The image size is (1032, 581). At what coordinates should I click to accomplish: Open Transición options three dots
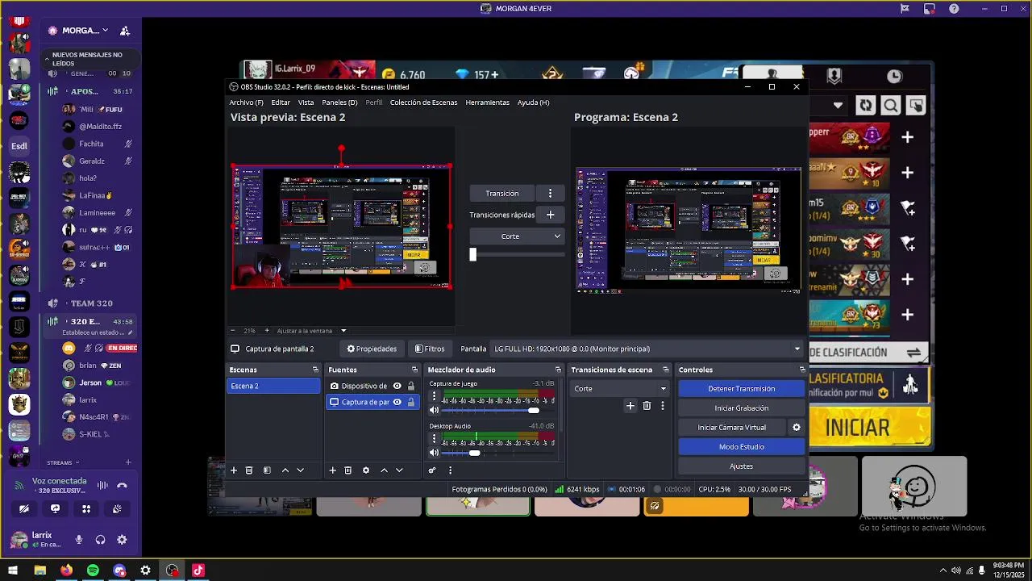click(551, 194)
